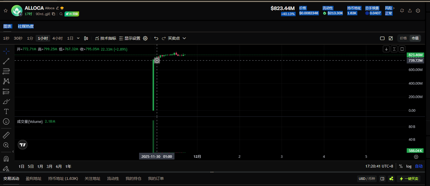Expand the 风险 risk details arrow
The image size is (430, 186).
(394, 8)
